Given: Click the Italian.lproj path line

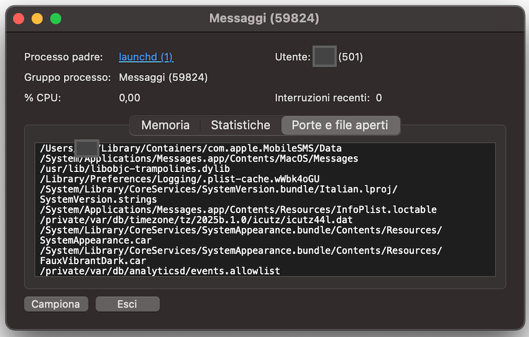Looking at the screenshot, I should 218,189.
